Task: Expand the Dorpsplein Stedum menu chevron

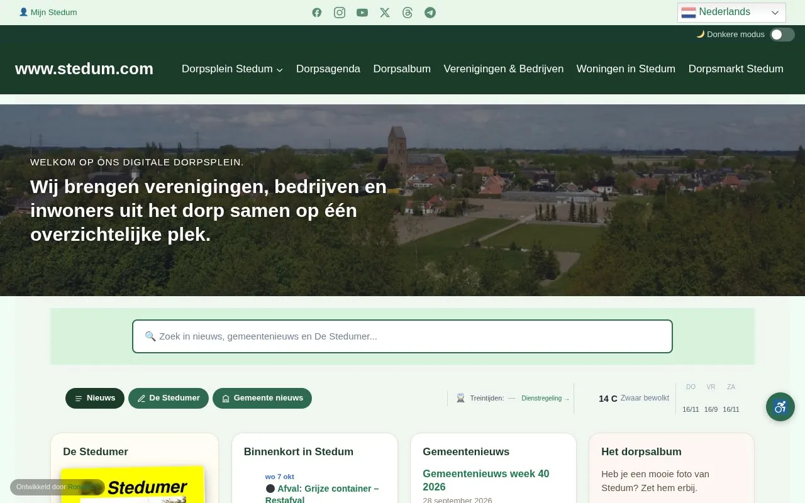Action: coord(280,69)
